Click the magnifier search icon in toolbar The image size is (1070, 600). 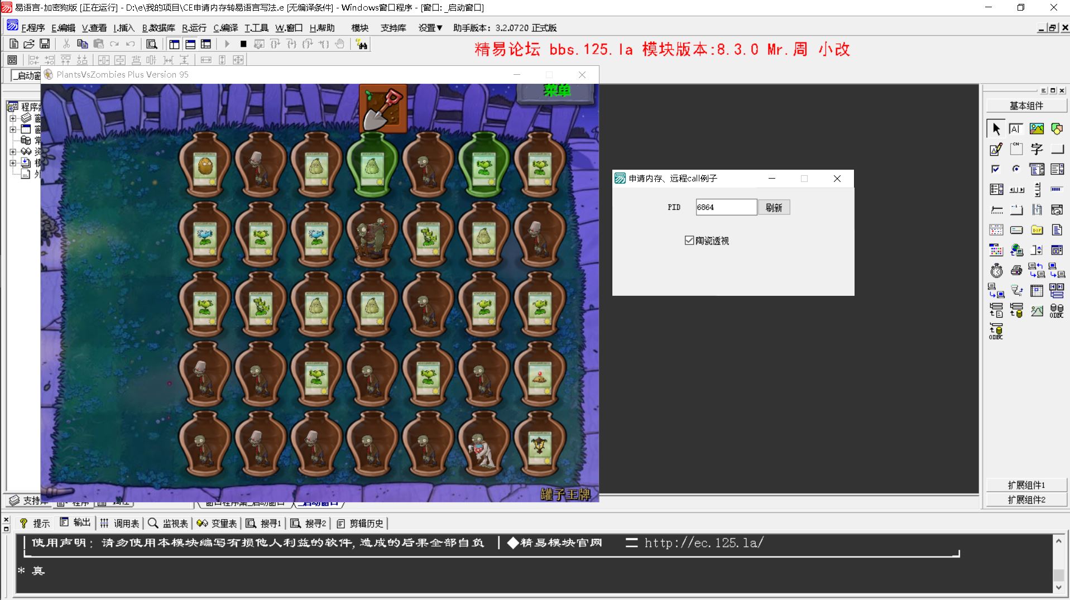(x=151, y=44)
